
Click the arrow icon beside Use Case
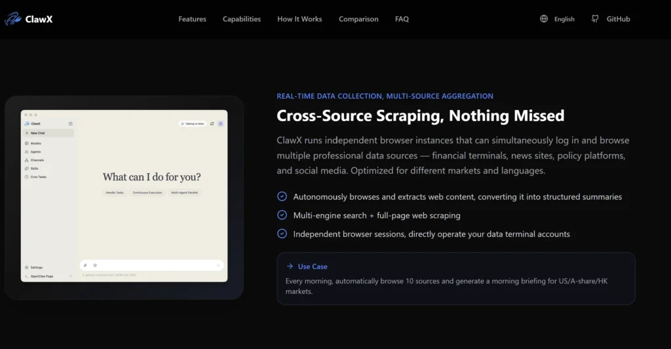[290, 266]
